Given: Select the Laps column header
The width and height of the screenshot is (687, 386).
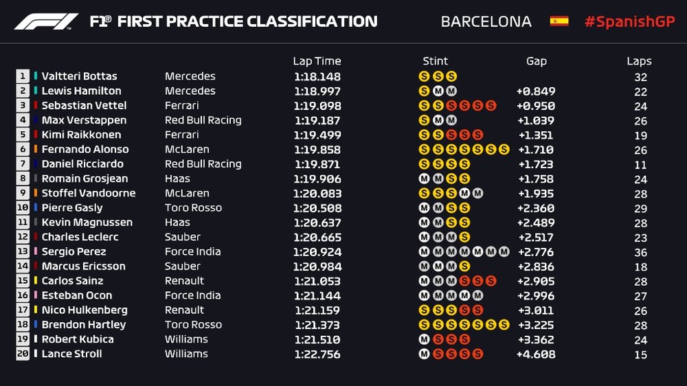Looking at the screenshot, I should tap(639, 61).
